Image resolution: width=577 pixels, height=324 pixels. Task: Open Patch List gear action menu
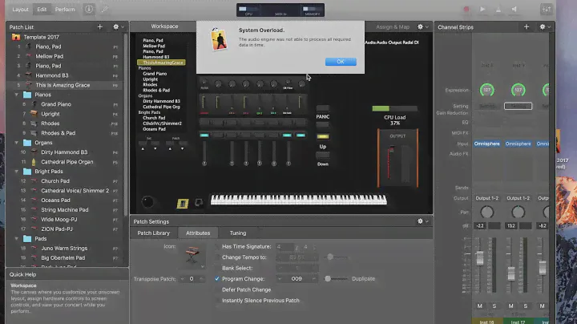(118, 26)
